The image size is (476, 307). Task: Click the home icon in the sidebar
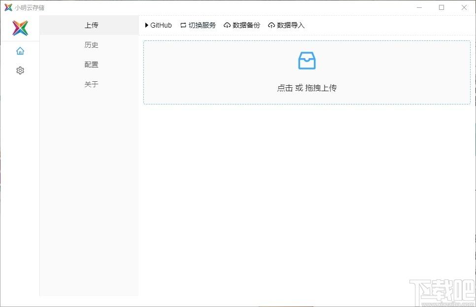point(20,51)
